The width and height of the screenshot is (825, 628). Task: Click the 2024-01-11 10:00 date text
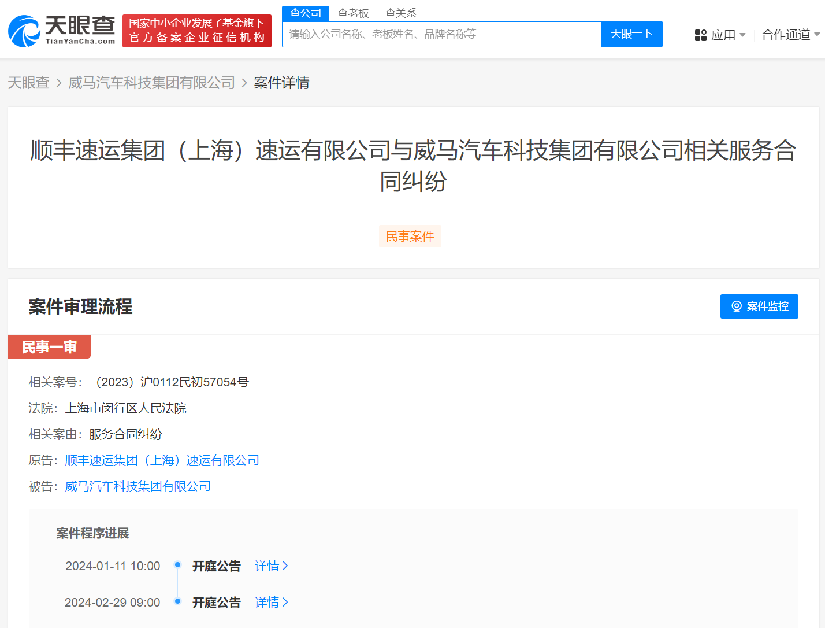point(113,566)
